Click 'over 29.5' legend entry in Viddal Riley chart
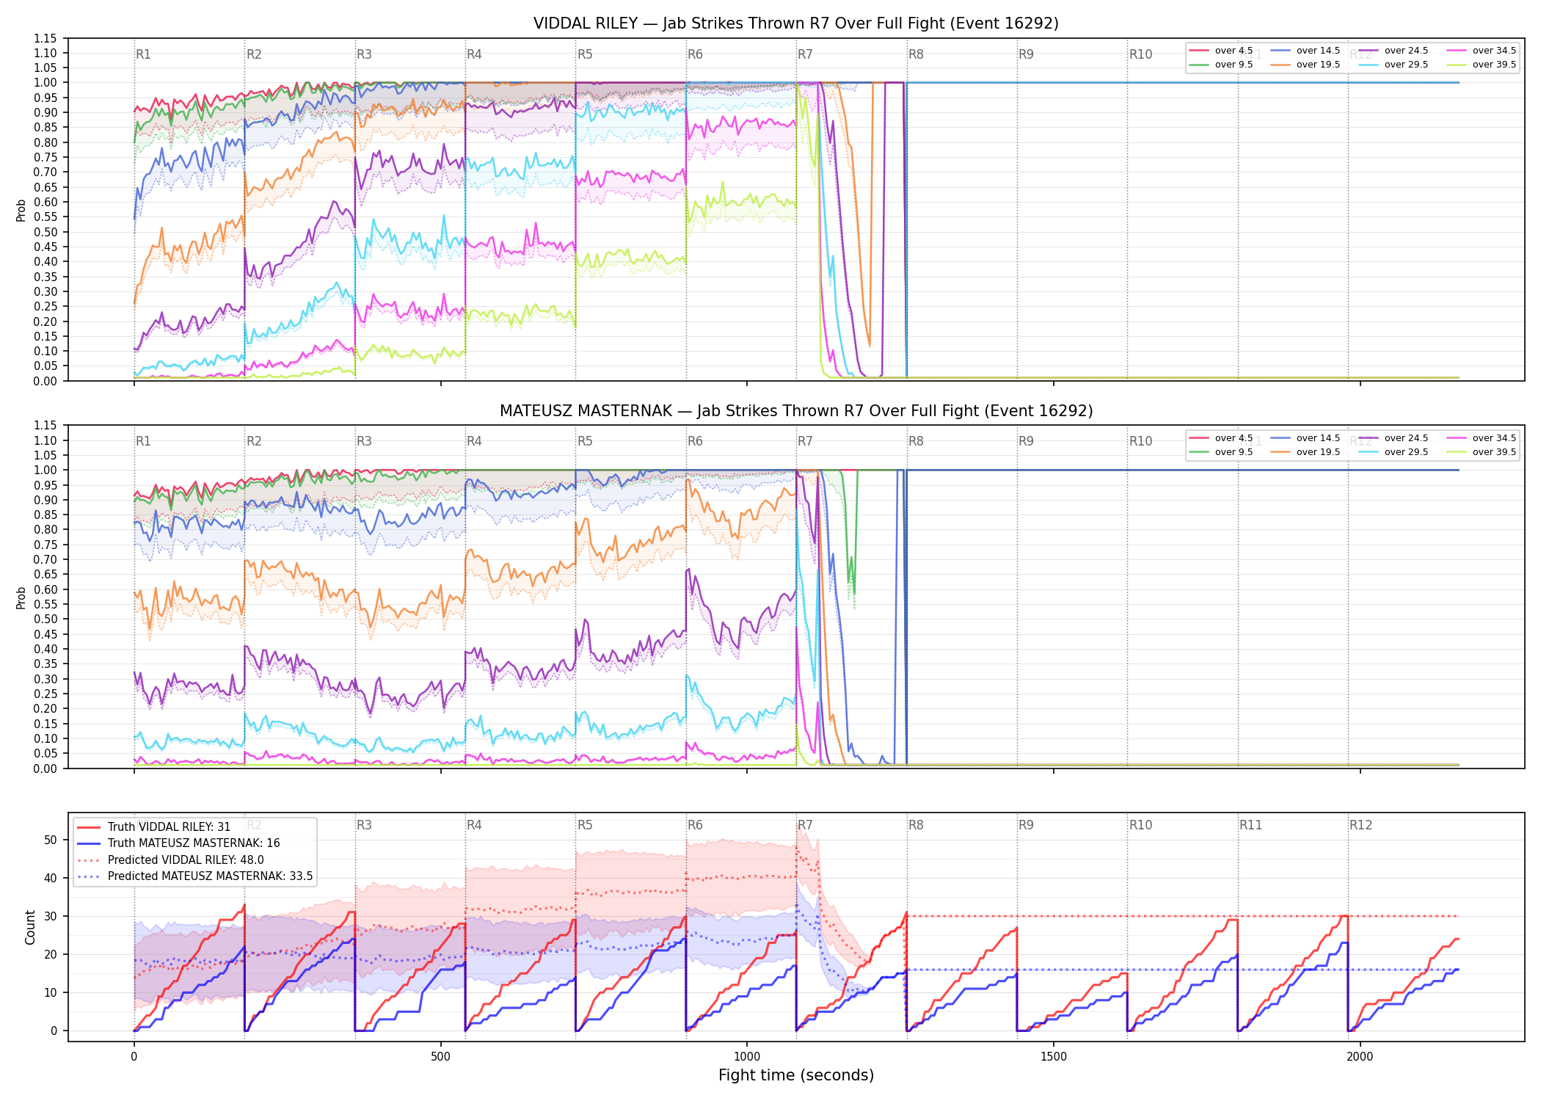This screenshot has width=1541, height=1101. (1393, 65)
